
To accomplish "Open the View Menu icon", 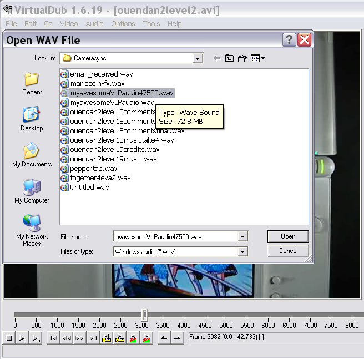I will click(x=255, y=58).
